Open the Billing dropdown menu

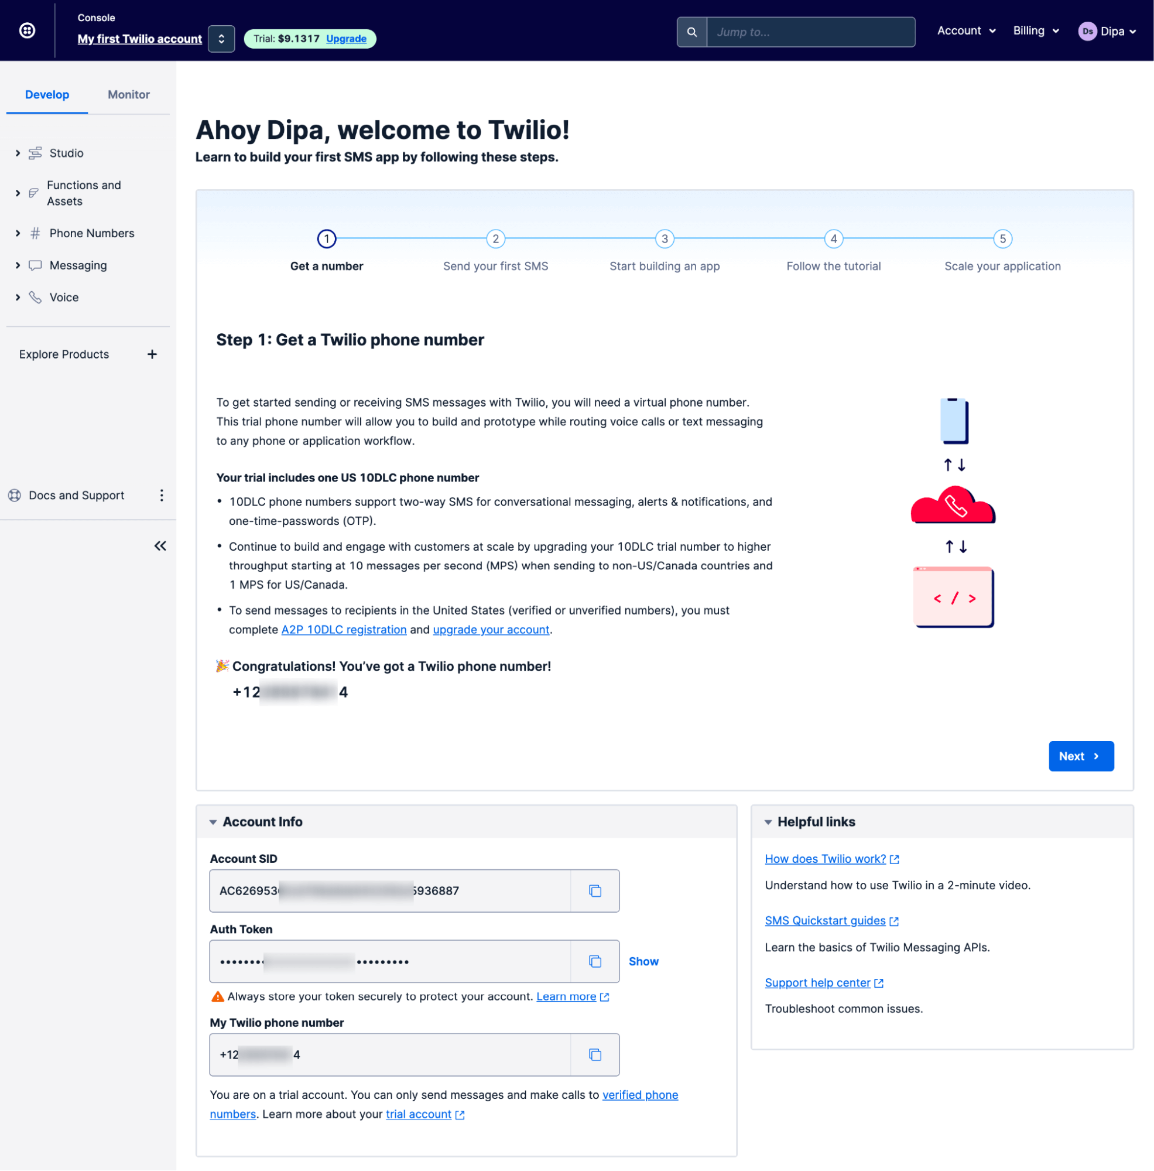click(1035, 30)
